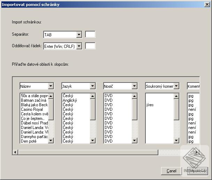Click the horizontal scrollbar thumb
Image resolution: width=212 pixels, height=180 pixels.
pos(88,152)
